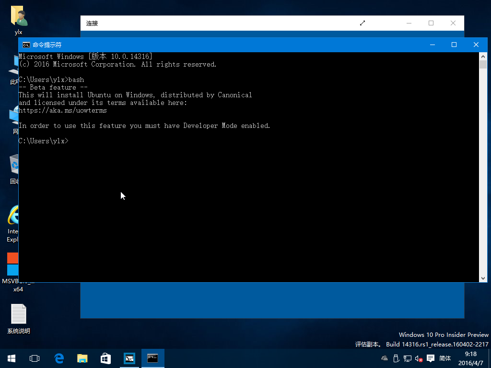Open File Explorer from the taskbar

tap(82, 358)
